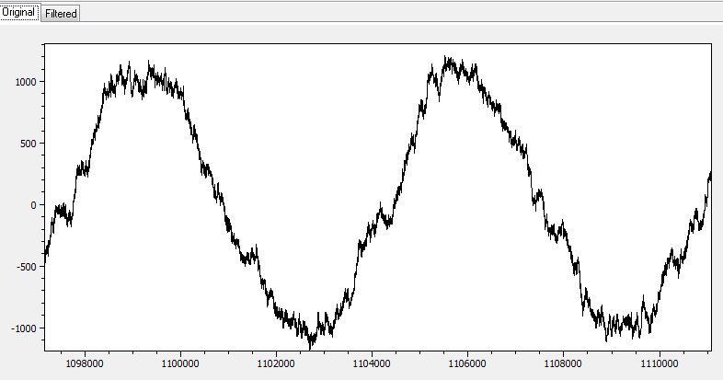Image resolution: width=723 pixels, height=380 pixels.
Task: Switch to the Original tab
Action: tap(19, 13)
